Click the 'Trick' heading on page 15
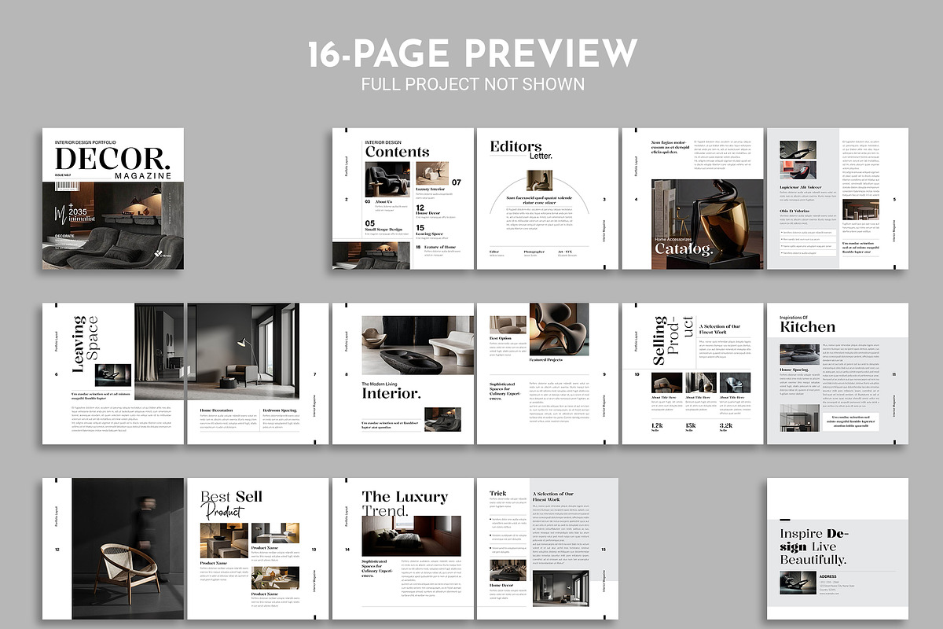943x629 pixels. [498, 494]
